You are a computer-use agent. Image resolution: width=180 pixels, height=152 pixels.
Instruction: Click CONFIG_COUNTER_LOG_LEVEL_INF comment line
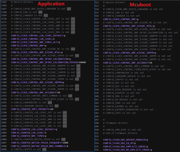[39, 123]
